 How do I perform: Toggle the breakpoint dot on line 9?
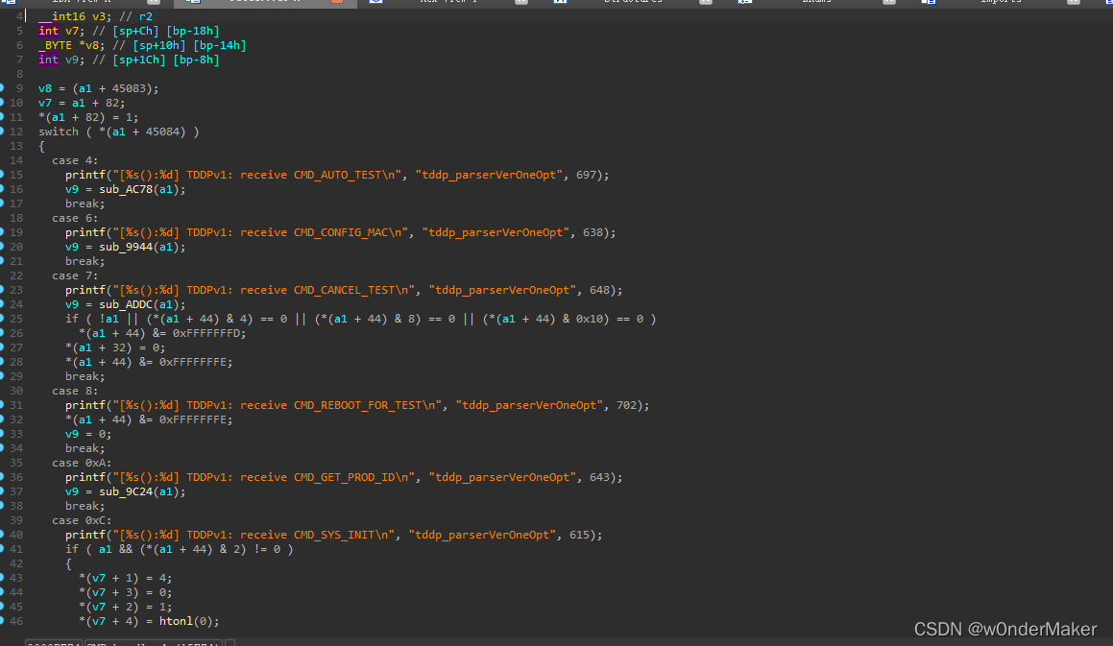pos(2,88)
